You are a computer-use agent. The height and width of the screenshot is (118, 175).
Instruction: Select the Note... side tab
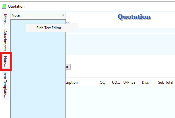5,61
